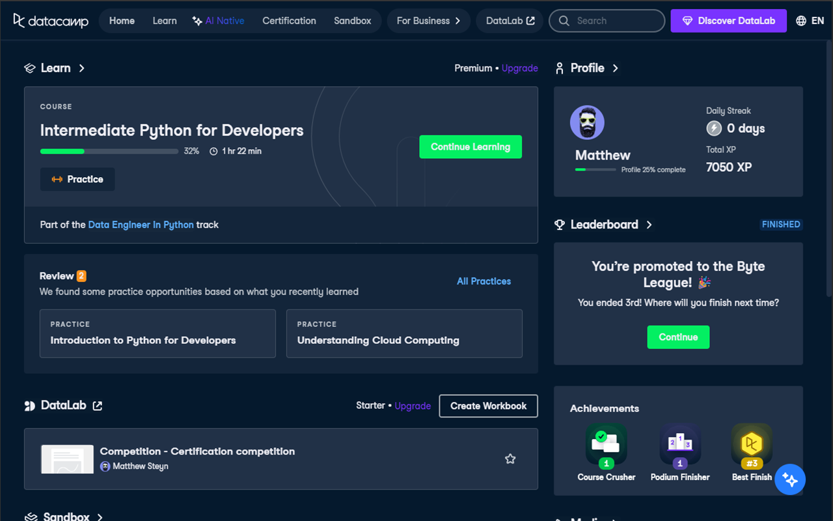833x521 pixels.
Task: Click the profile 25% complete progress bar
Action: coord(595,169)
